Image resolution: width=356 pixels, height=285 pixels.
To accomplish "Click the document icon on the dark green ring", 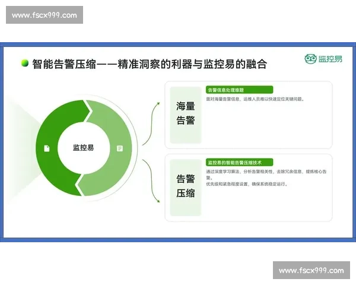I will tap(46, 148).
